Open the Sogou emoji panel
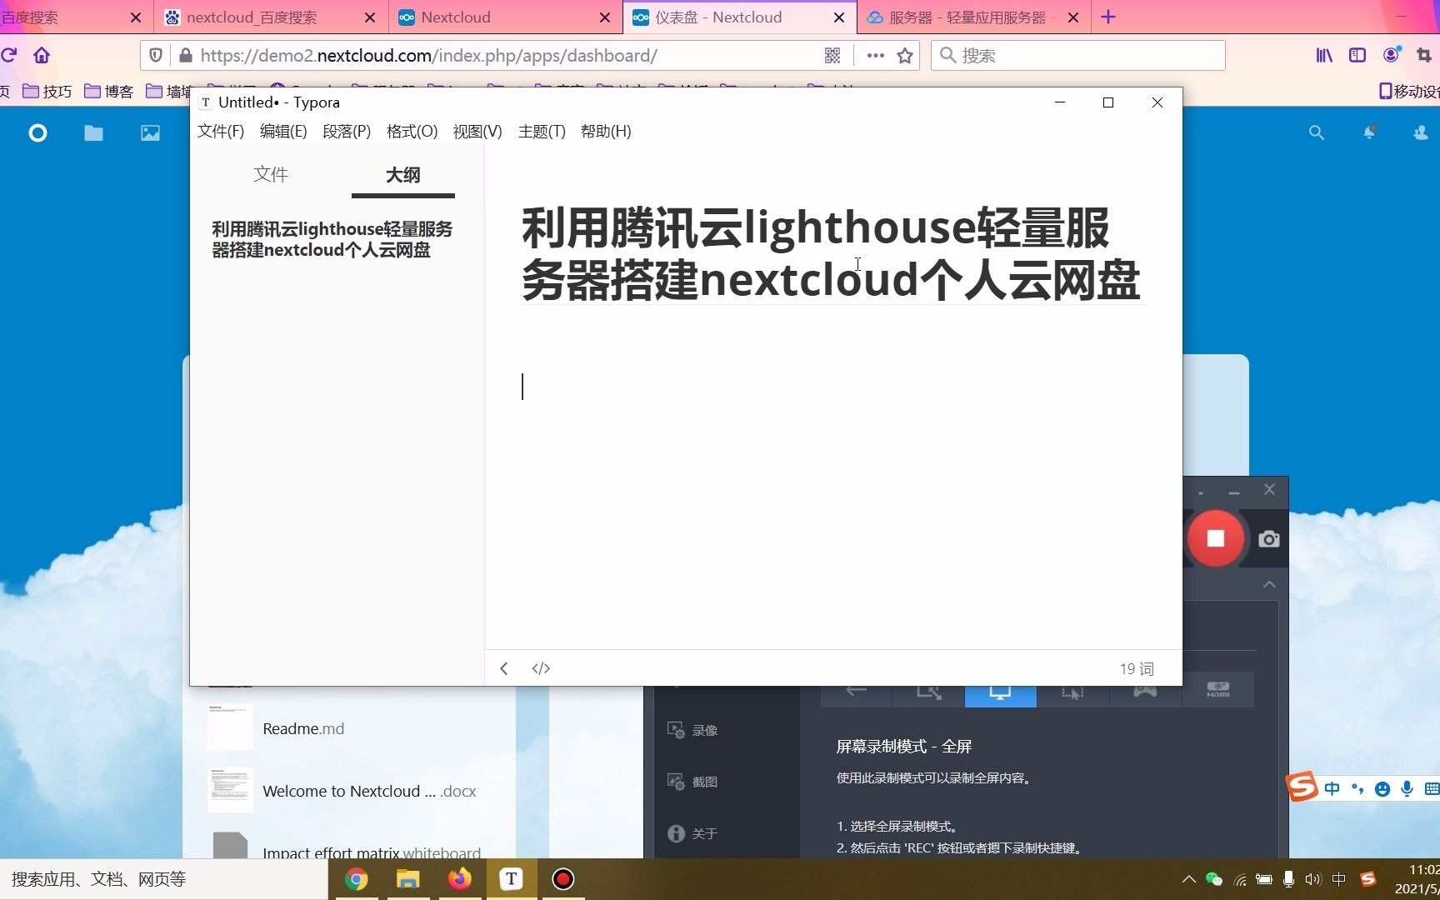Viewport: 1440px width, 900px height. pos(1382,788)
